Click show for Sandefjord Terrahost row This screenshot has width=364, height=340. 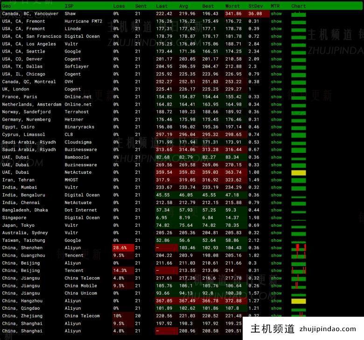click(276, 112)
